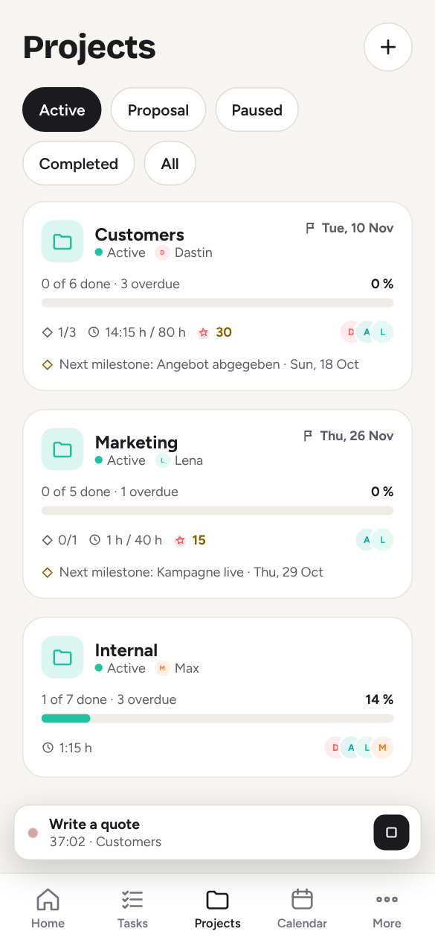Click the Internal project member avatars
The width and height of the screenshot is (435, 943).
point(359,747)
